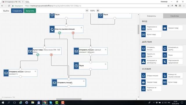The height and width of the screenshot is (105, 186).
Task: Open Windows search from the taskbar
Action: tap(9, 102)
